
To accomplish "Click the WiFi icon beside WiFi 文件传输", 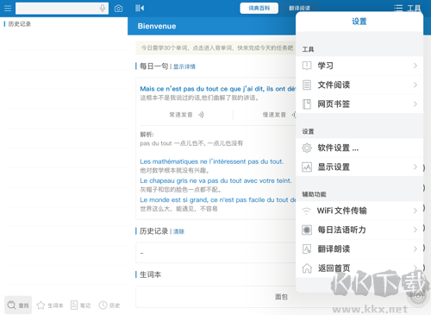I will point(307,211).
